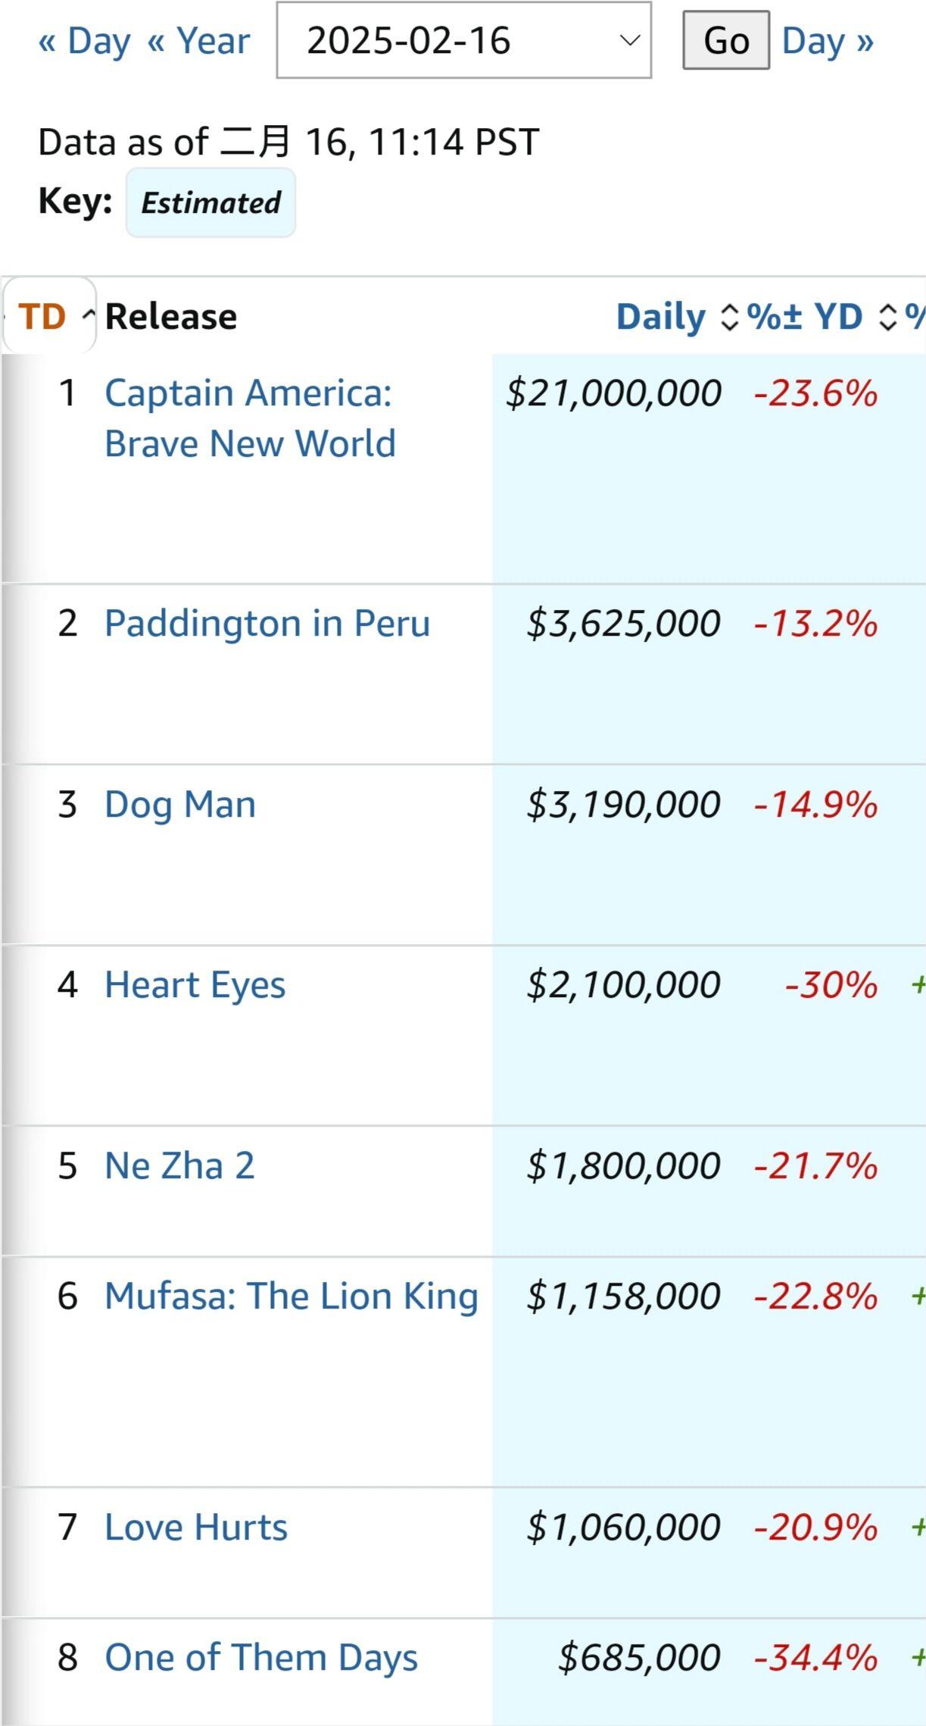
Task: Open the date dropdown chevron
Action: pos(629,40)
